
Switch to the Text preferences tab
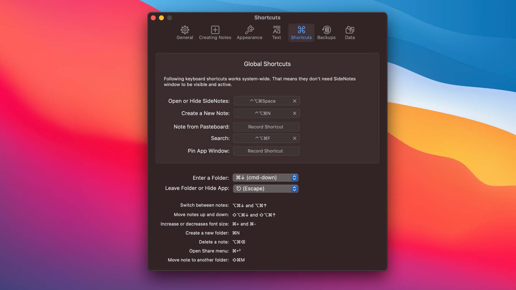point(276,33)
